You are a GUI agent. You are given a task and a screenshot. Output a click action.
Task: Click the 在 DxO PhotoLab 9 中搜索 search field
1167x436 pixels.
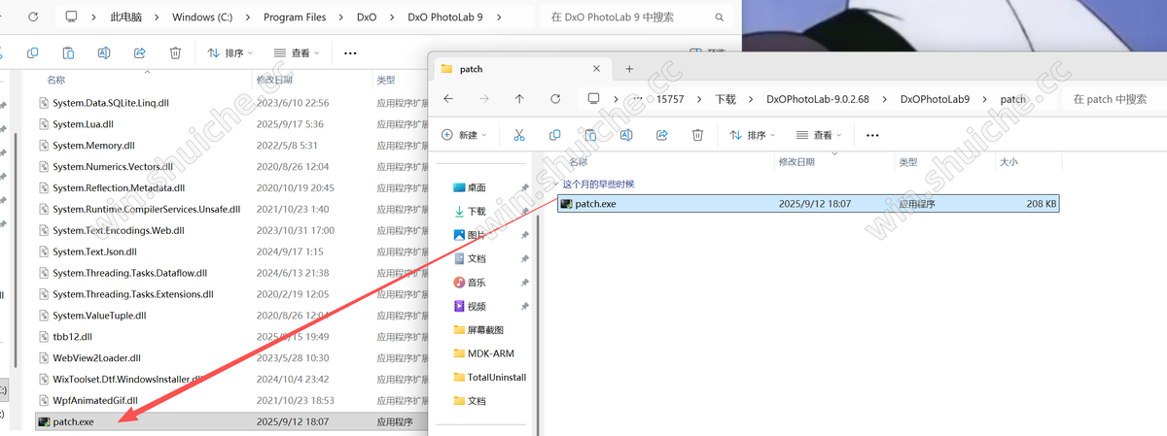(x=637, y=17)
